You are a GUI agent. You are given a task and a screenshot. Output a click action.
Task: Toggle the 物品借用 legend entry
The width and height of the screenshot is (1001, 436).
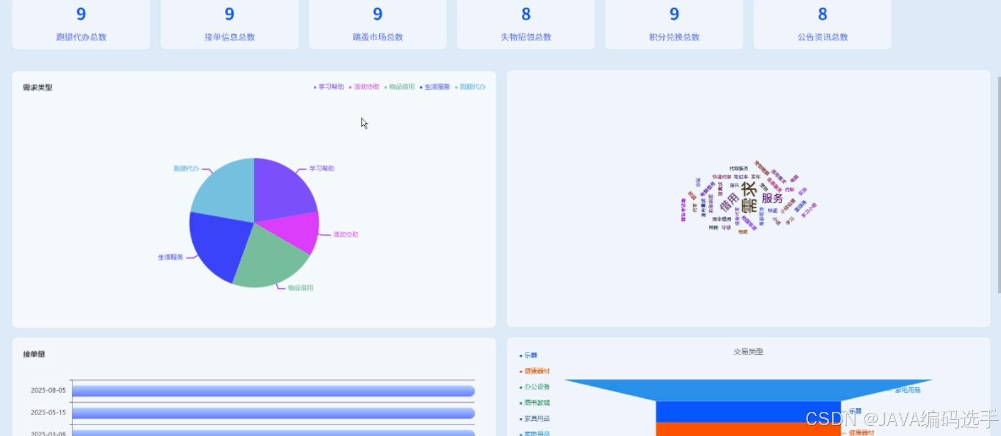click(x=400, y=87)
